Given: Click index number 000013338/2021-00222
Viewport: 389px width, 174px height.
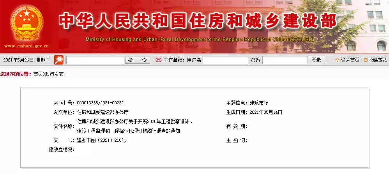Looking at the screenshot, I should [x=100, y=103].
